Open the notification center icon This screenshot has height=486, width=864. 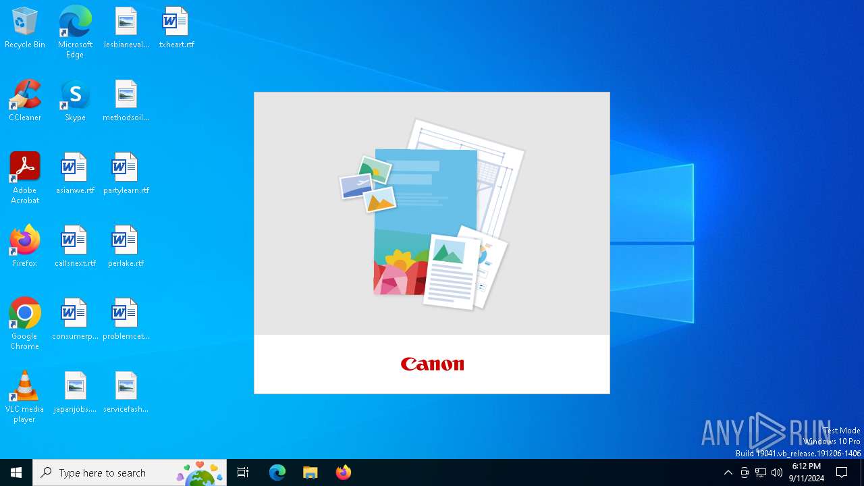pos(842,473)
